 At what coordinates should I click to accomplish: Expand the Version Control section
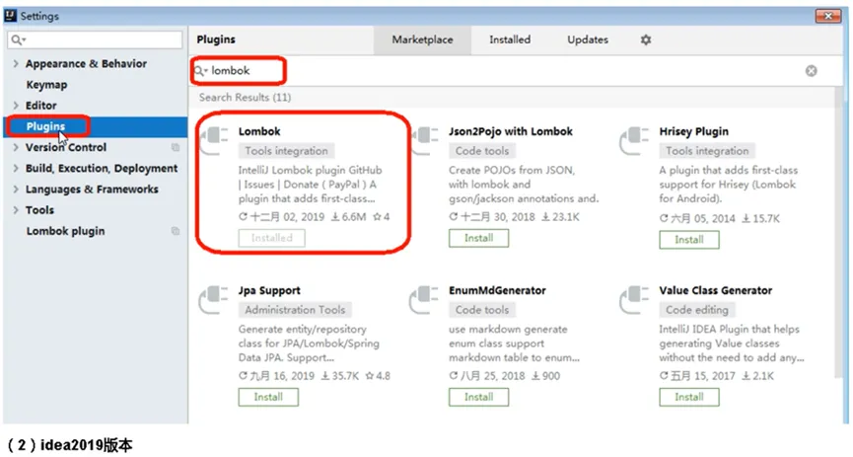click(15, 147)
